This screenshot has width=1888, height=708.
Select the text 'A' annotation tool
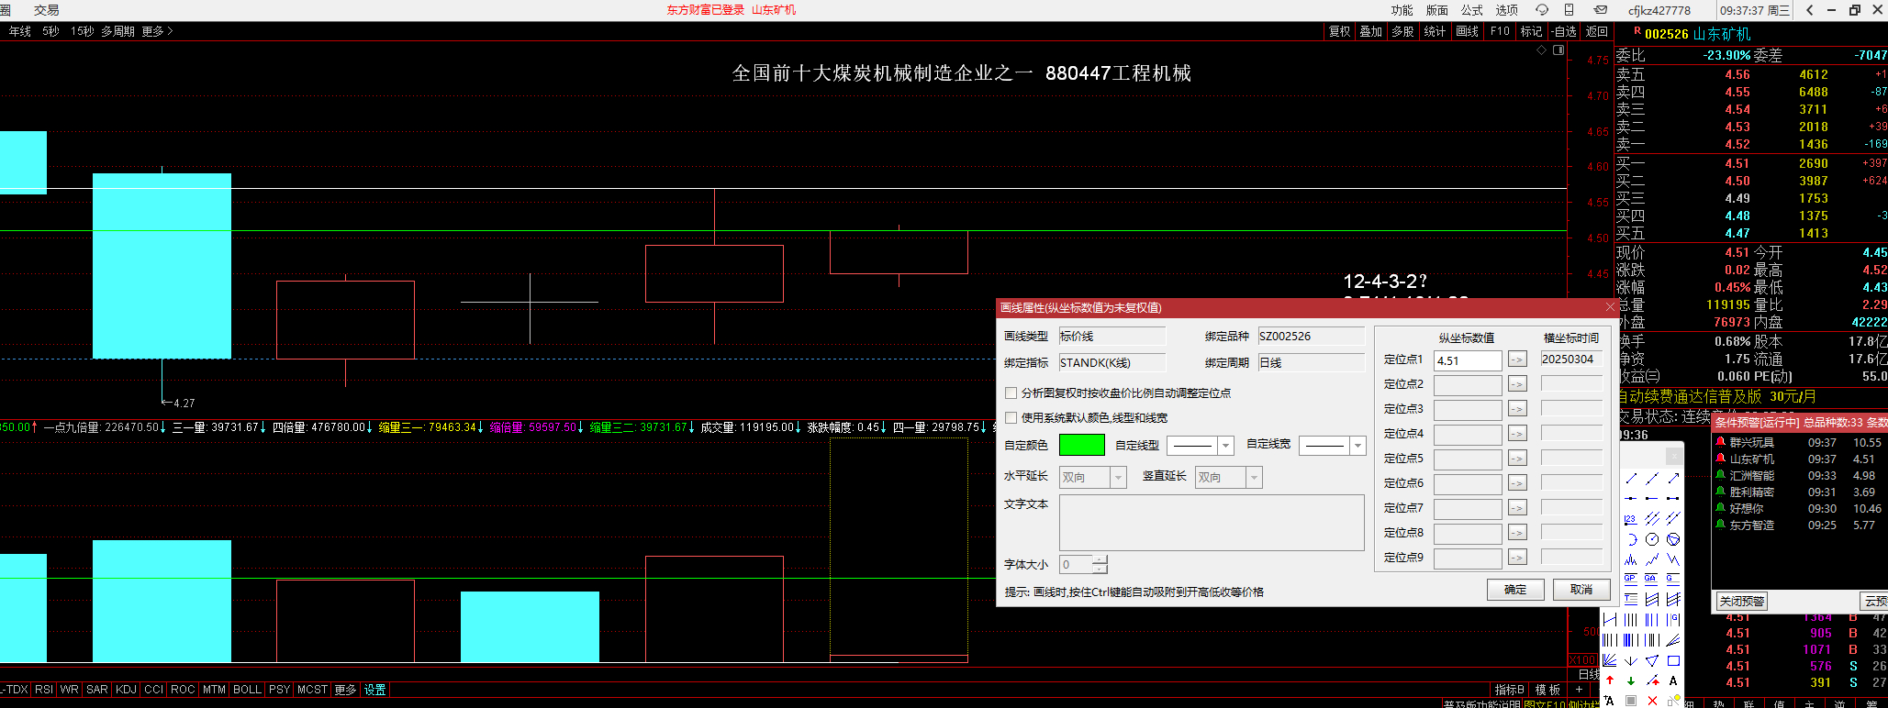click(1673, 680)
